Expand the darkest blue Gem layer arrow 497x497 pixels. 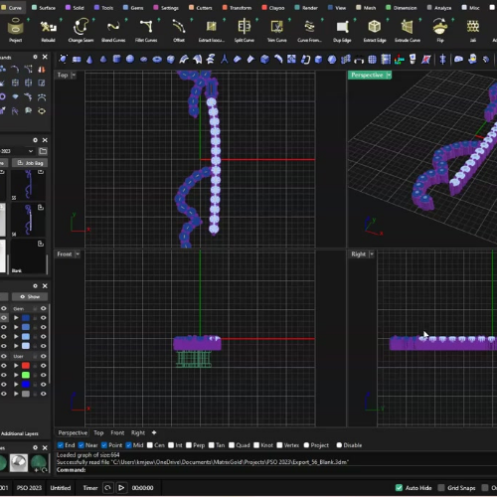point(16,318)
